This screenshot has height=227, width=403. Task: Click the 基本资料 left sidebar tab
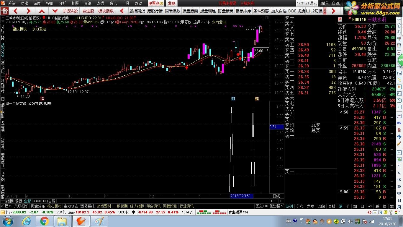click(x=3, y=68)
